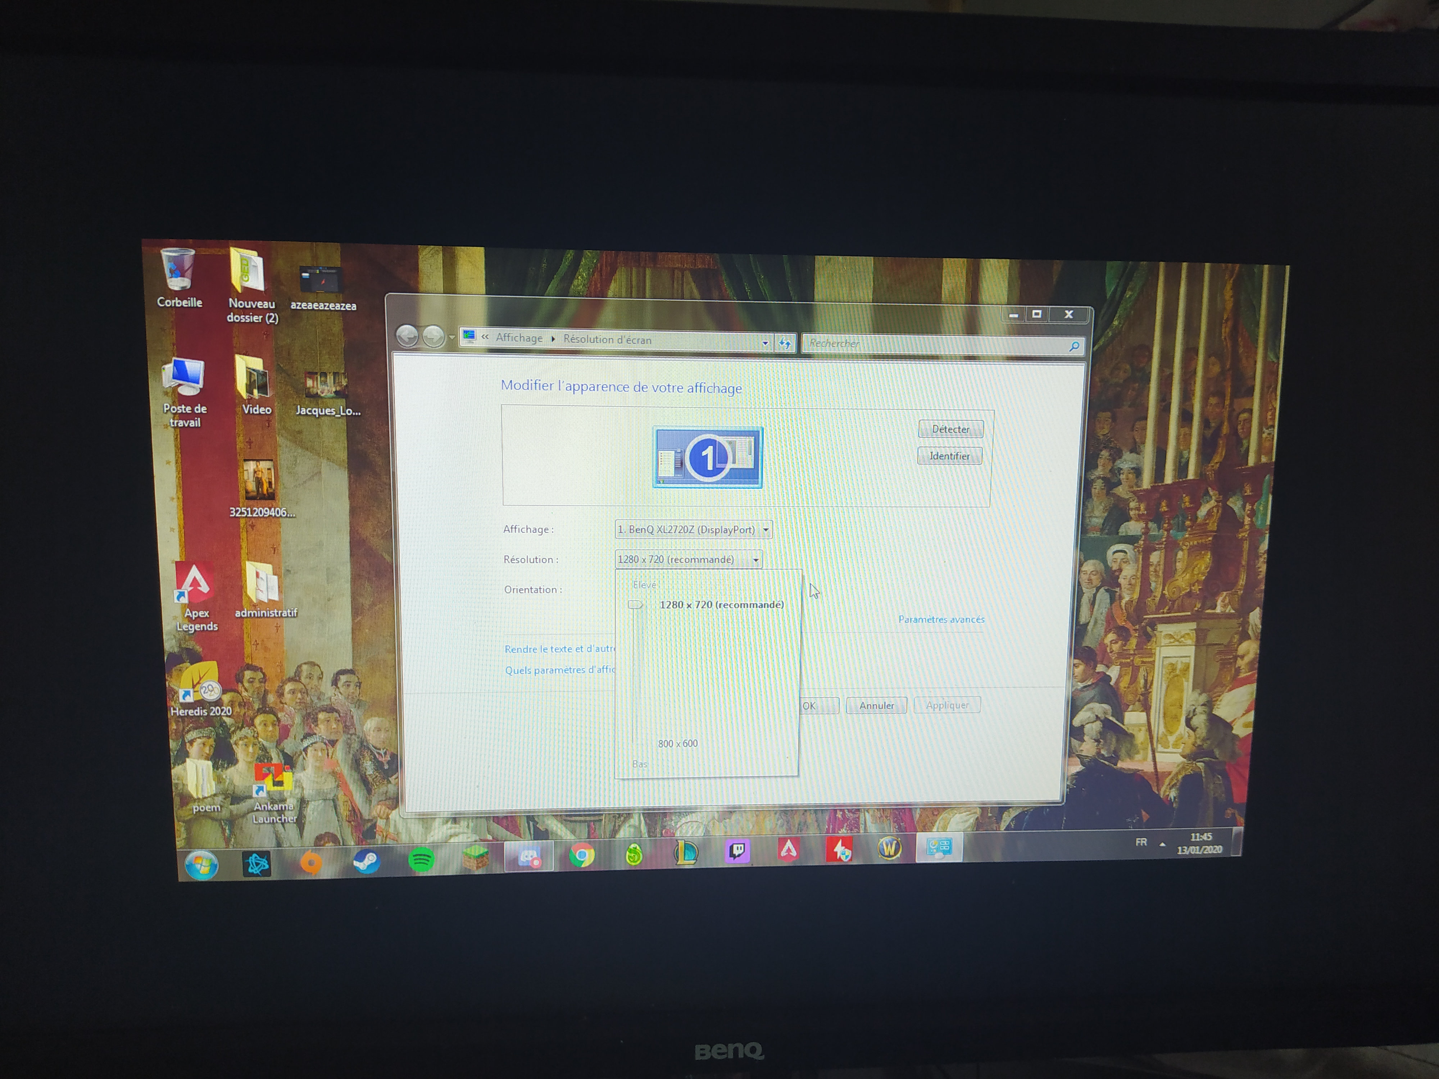The image size is (1439, 1079).
Task: Launch Spotify from the taskbar
Action: [421, 859]
